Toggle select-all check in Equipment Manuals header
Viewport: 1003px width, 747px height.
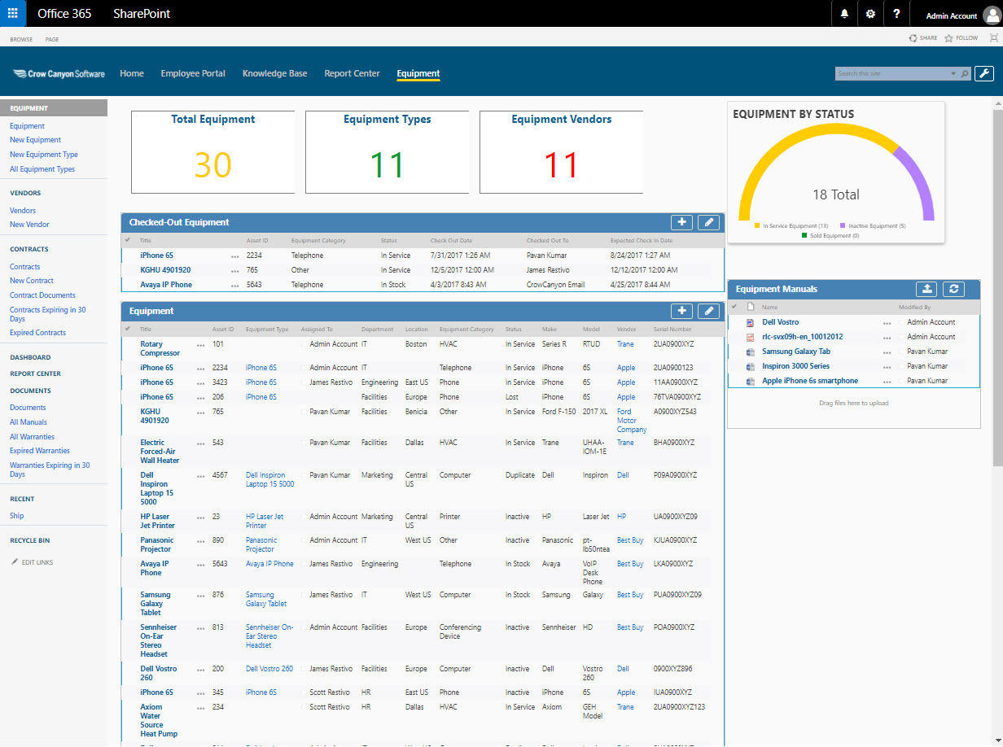tap(734, 307)
